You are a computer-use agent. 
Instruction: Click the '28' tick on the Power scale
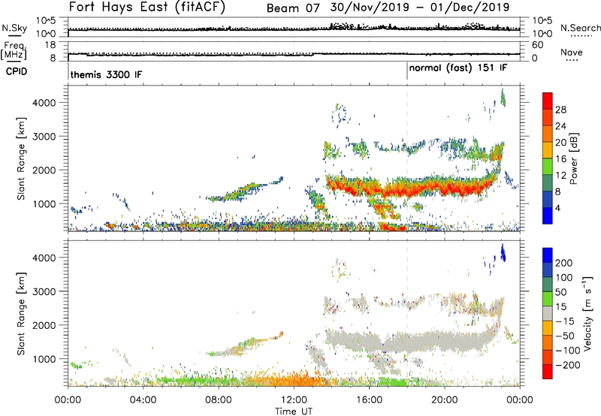pos(560,110)
